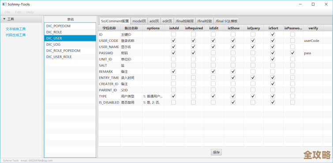The height and width of the screenshot is (163, 333).
Task: Switch to the Jfinal控制层 tab
Action: click(184, 21)
